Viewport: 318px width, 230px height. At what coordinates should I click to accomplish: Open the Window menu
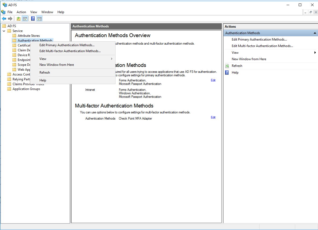(x=47, y=12)
